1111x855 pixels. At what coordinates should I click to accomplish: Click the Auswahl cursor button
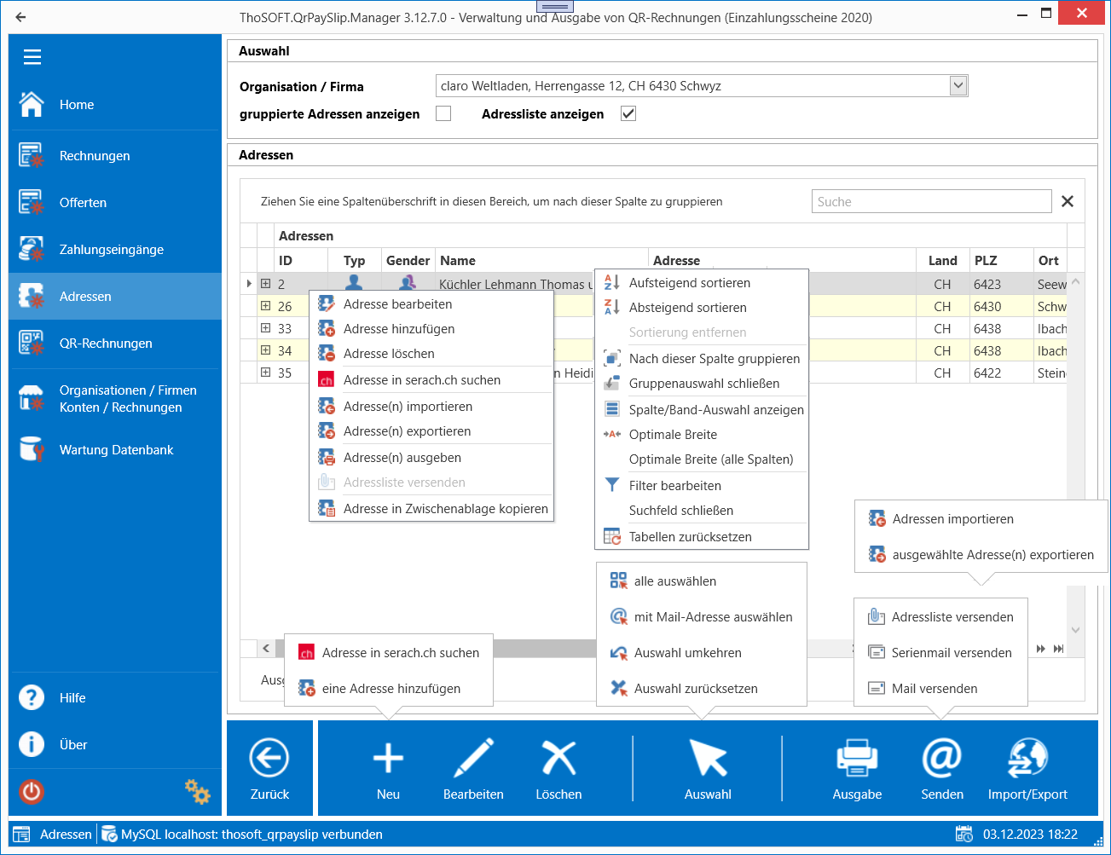pyautogui.click(x=708, y=768)
